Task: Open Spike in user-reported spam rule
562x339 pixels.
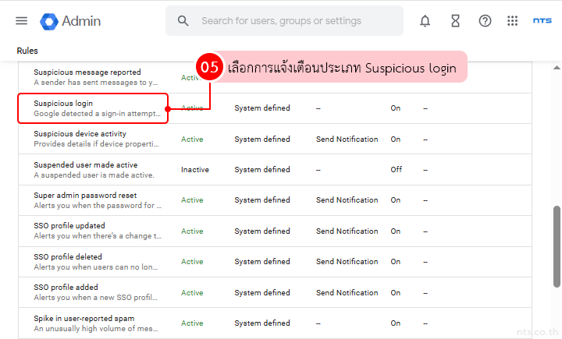Action: point(84,319)
